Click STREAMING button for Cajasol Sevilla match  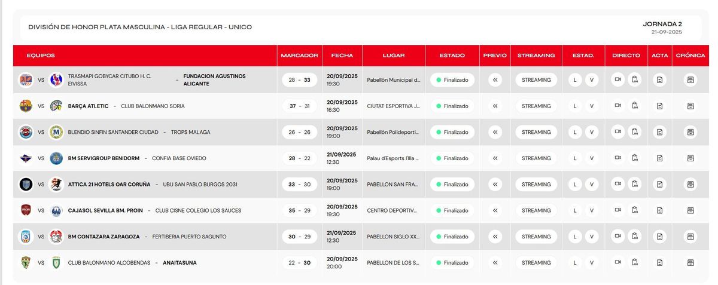pos(536,211)
